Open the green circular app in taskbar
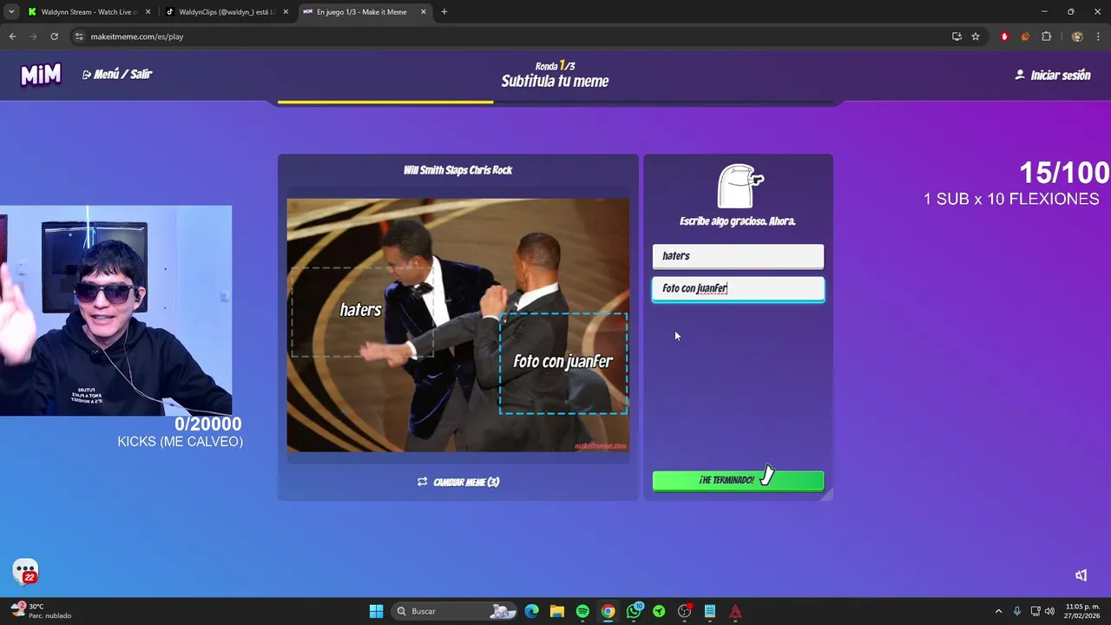The image size is (1111, 625). coord(659,611)
